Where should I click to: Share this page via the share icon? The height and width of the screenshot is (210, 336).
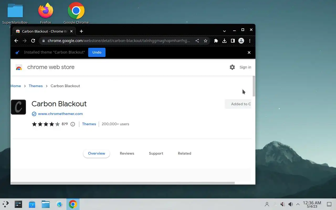(197, 41)
